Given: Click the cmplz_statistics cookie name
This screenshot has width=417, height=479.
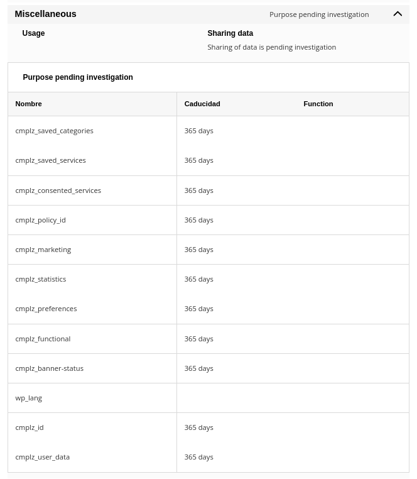Looking at the screenshot, I should click(40, 279).
